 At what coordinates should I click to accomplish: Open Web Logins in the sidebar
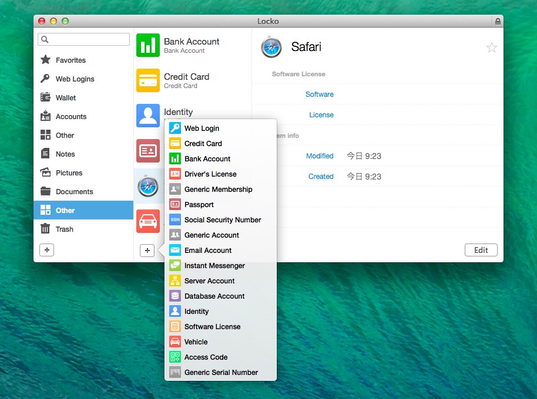(x=83, y=79)
